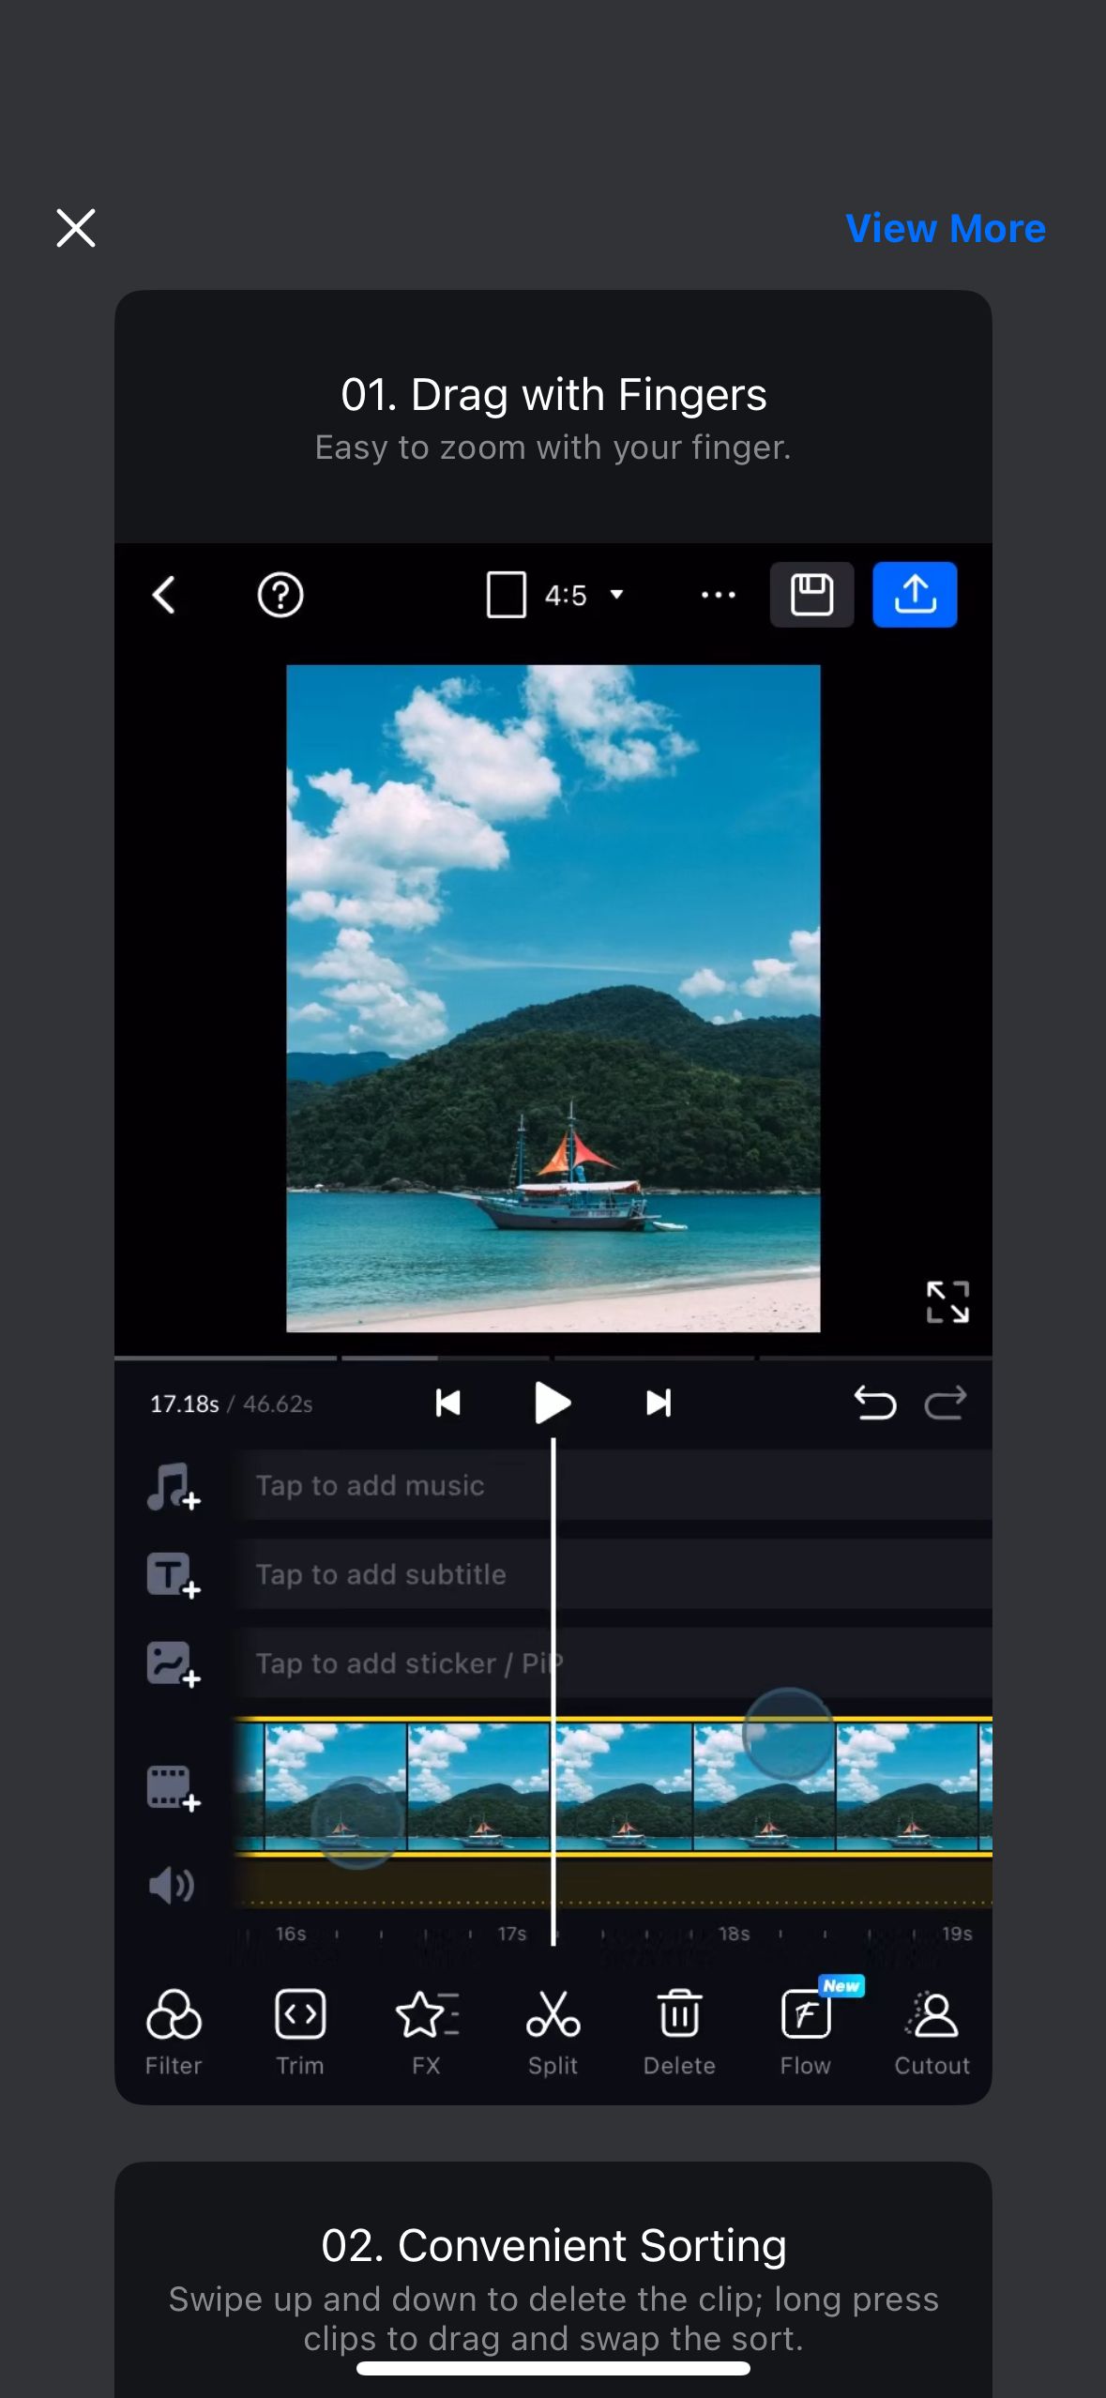Play the video preview
Image resolution: width=1106 pixels, height=2398 pixels.
553,1404
